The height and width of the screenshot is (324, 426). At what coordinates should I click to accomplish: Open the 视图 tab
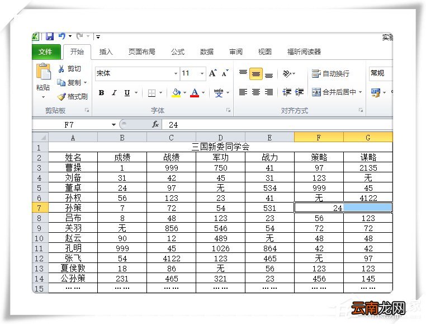264,52
